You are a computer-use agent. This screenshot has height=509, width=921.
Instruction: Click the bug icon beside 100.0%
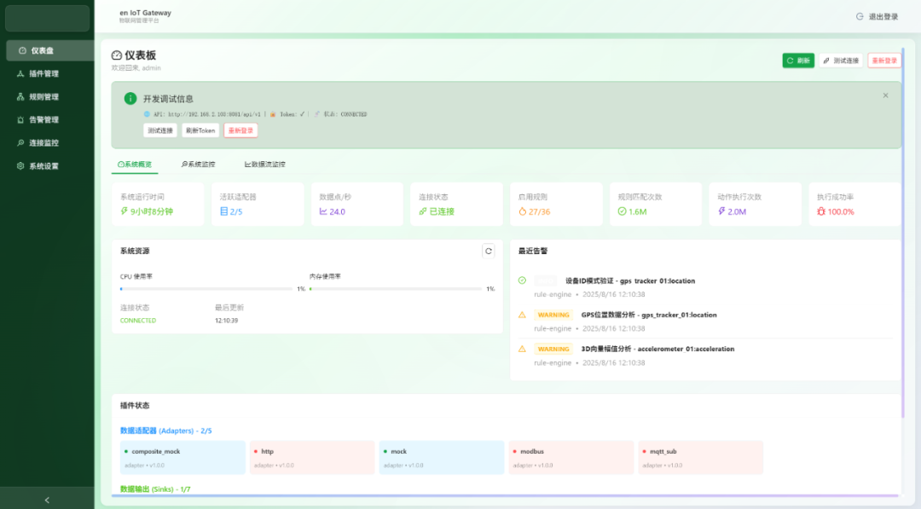tap(821, 211)
